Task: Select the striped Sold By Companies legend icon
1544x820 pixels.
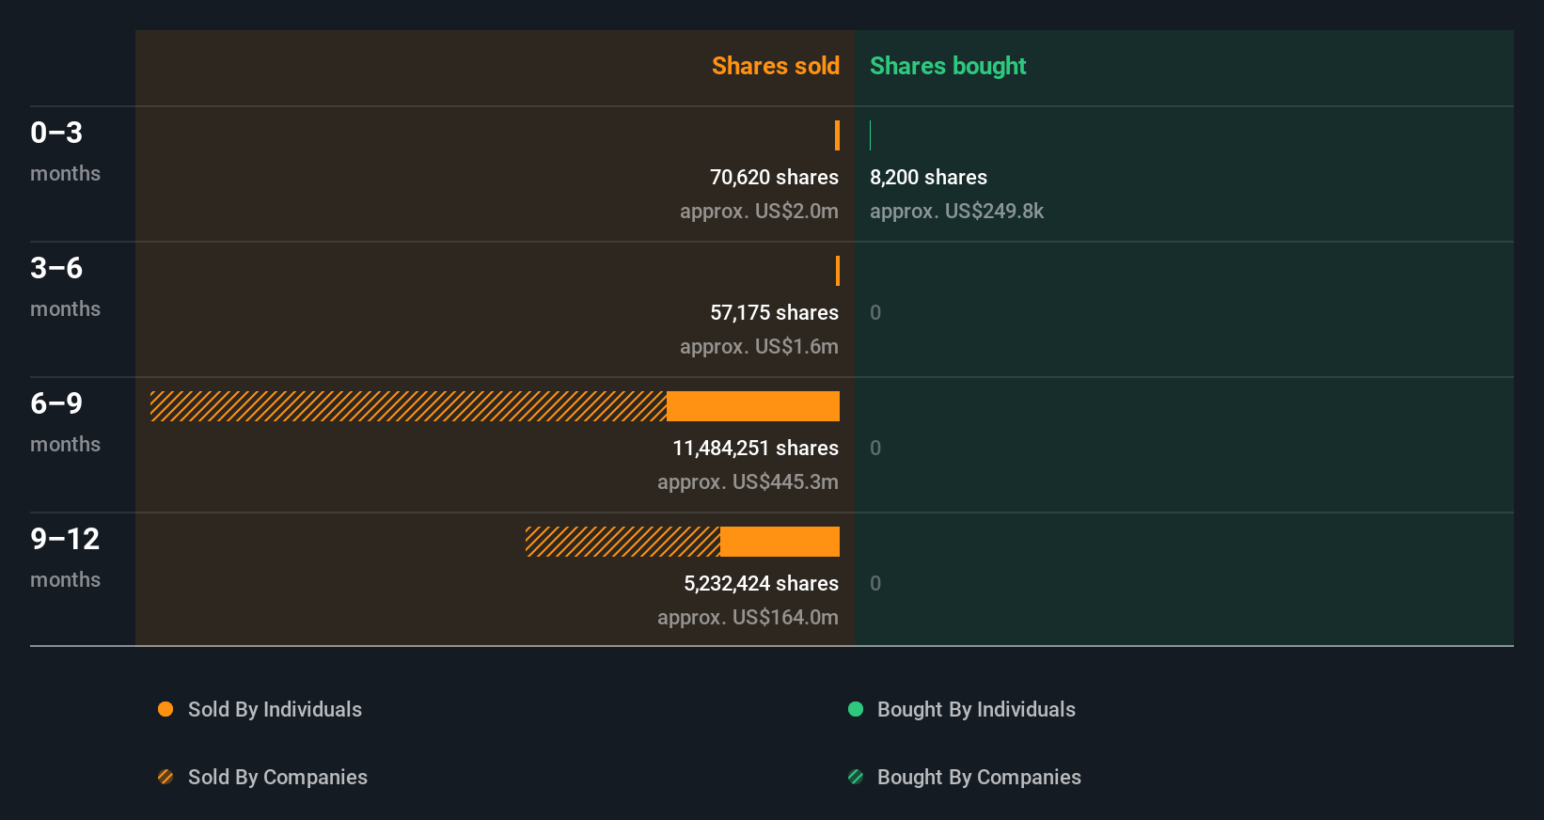Action: tap(165, 777)
